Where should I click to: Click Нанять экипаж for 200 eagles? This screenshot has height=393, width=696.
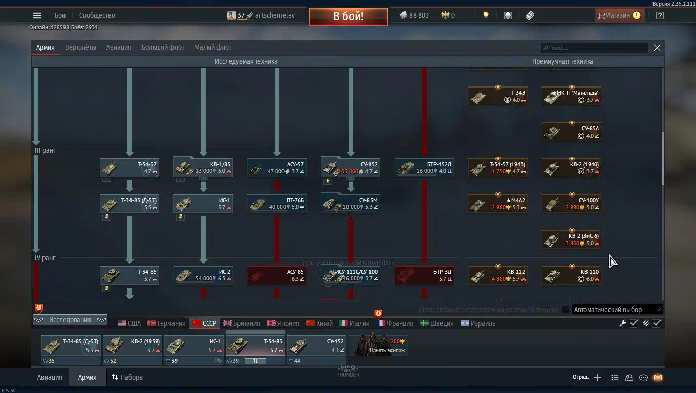point(379,345)
